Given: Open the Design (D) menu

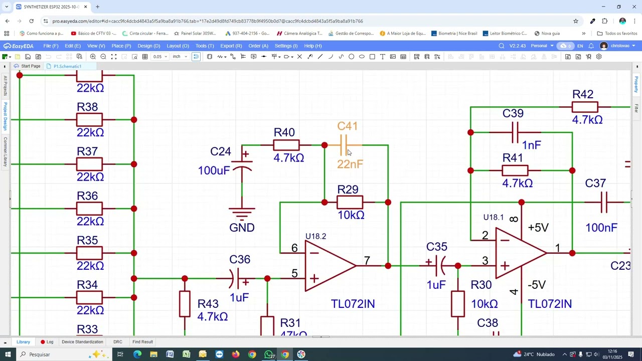Looking at the screenshot, I should click(148, 46).
